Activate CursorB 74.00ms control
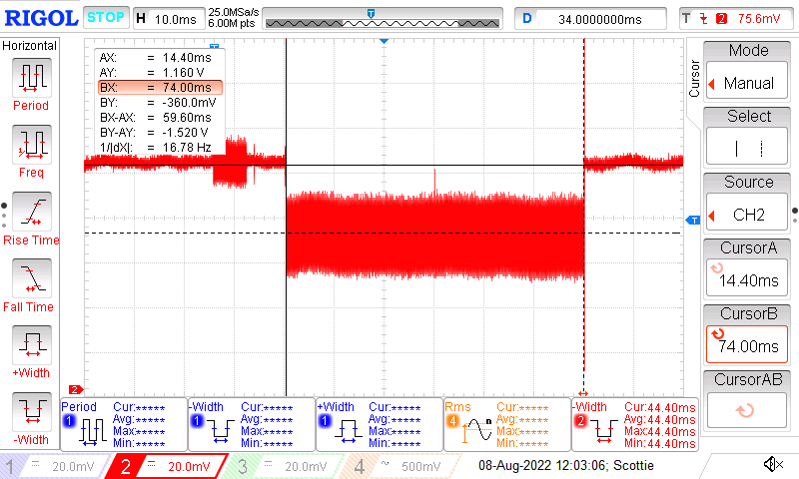The width and height of the screenshot is (799, 479). (x=747, y=344)
